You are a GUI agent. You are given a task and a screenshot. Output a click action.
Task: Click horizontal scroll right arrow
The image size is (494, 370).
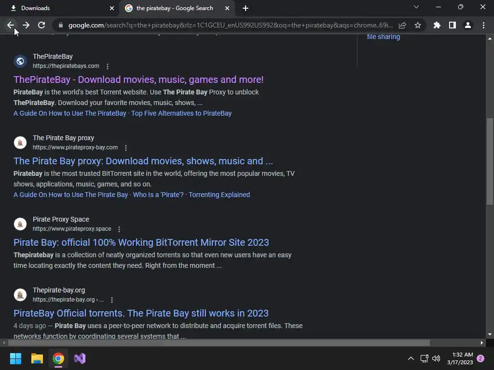pos(482,343)
